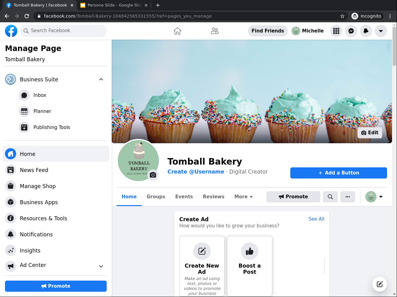Click the Facebook logo icon
The height and width of the screenshot is (297, 397).
click(x=11, y=31)
